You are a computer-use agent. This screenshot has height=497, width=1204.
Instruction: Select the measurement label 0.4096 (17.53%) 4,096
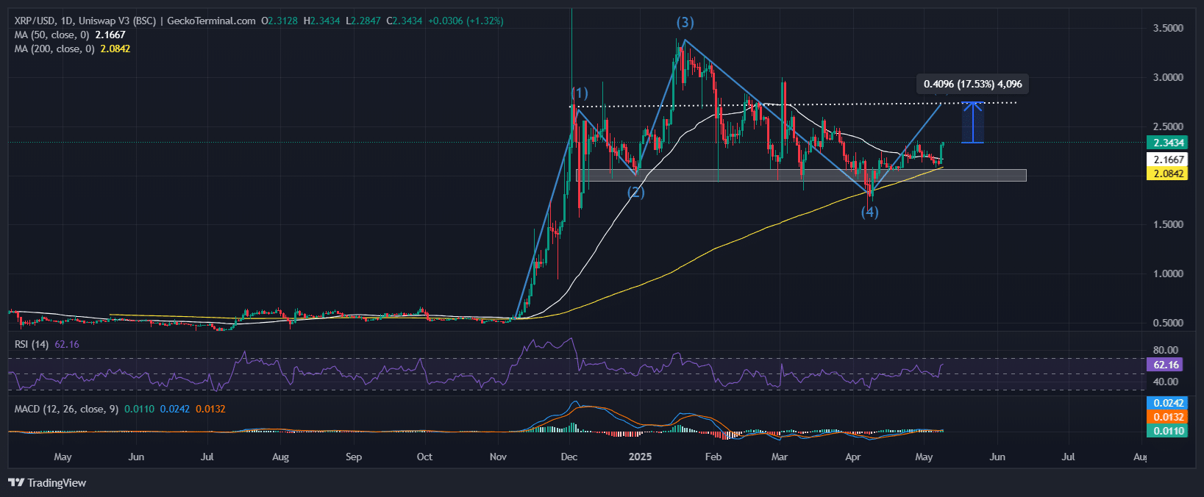click(972, 85)
